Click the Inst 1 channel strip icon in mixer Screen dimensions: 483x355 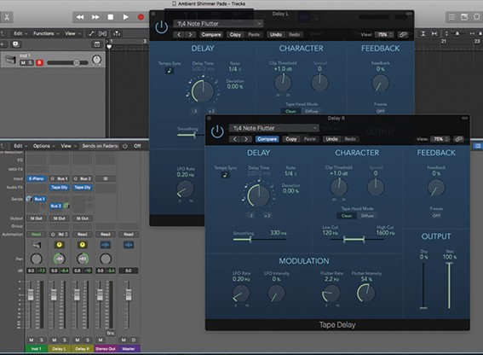36,245
